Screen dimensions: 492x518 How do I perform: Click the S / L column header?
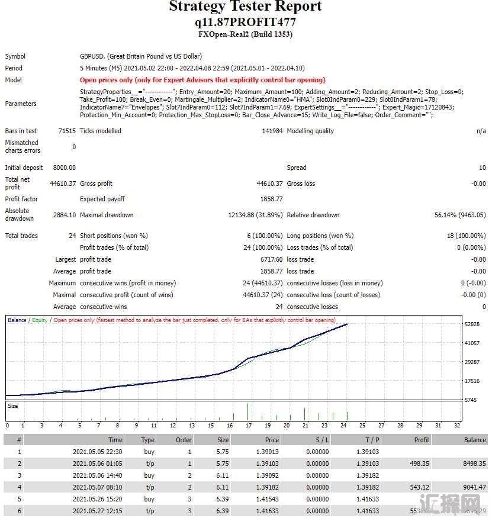(x=322, y=440)
